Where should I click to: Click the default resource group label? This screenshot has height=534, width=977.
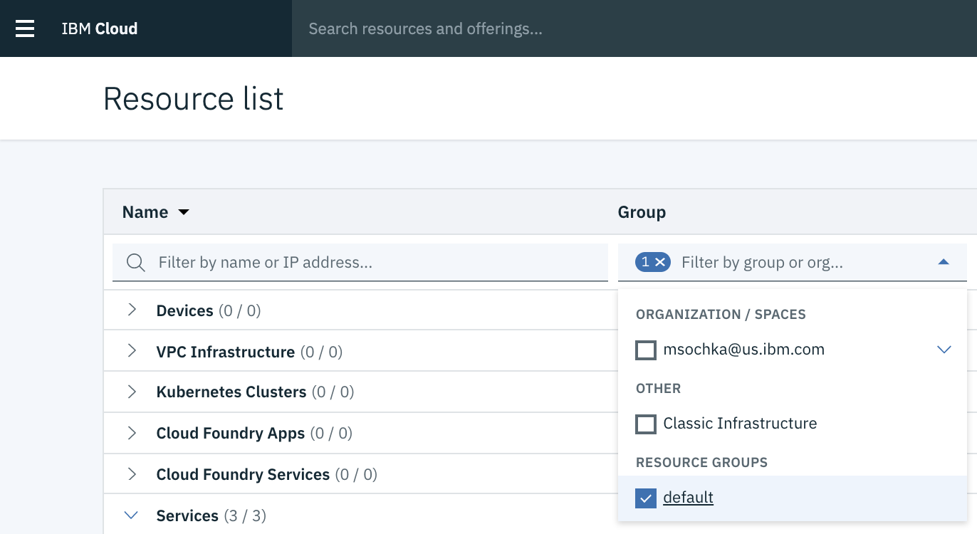pyautogui.click(x=688, y=497)
